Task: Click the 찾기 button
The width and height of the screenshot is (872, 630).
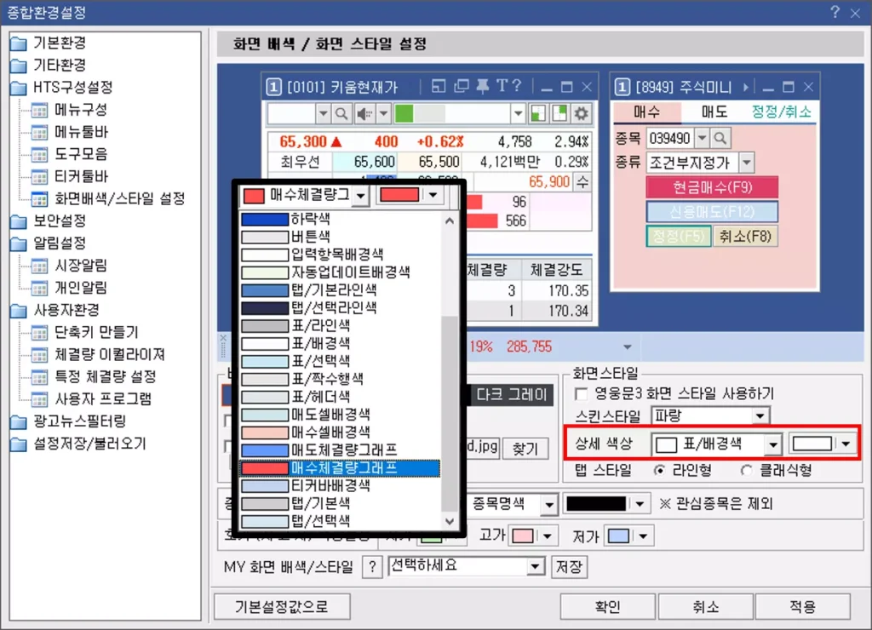Action: pos(525,449)
